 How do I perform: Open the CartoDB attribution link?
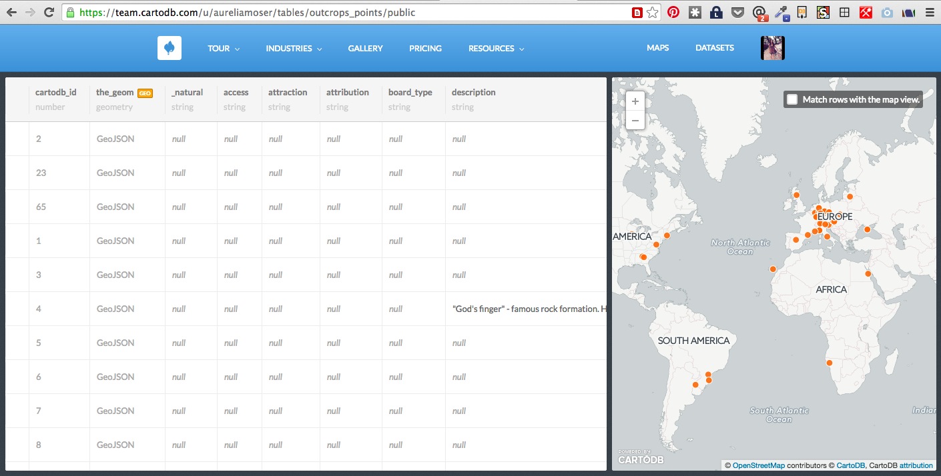850,465
